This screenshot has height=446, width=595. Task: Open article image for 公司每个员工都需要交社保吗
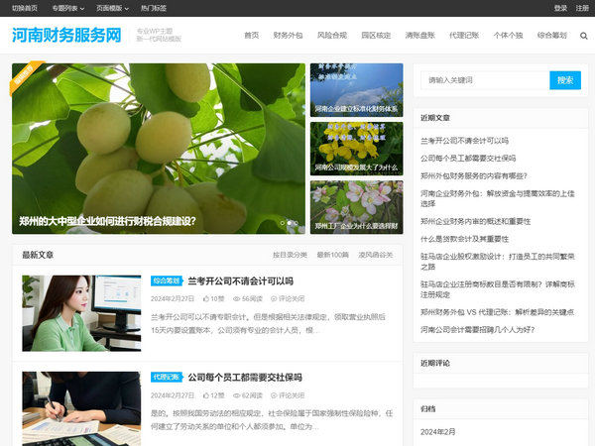(x=81, y=408)
